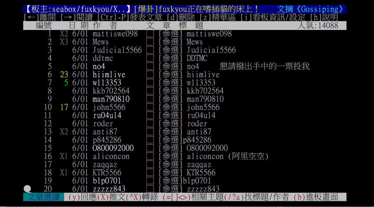
Task: Click the [→]閱讀 read command
Action: (77, 17)
